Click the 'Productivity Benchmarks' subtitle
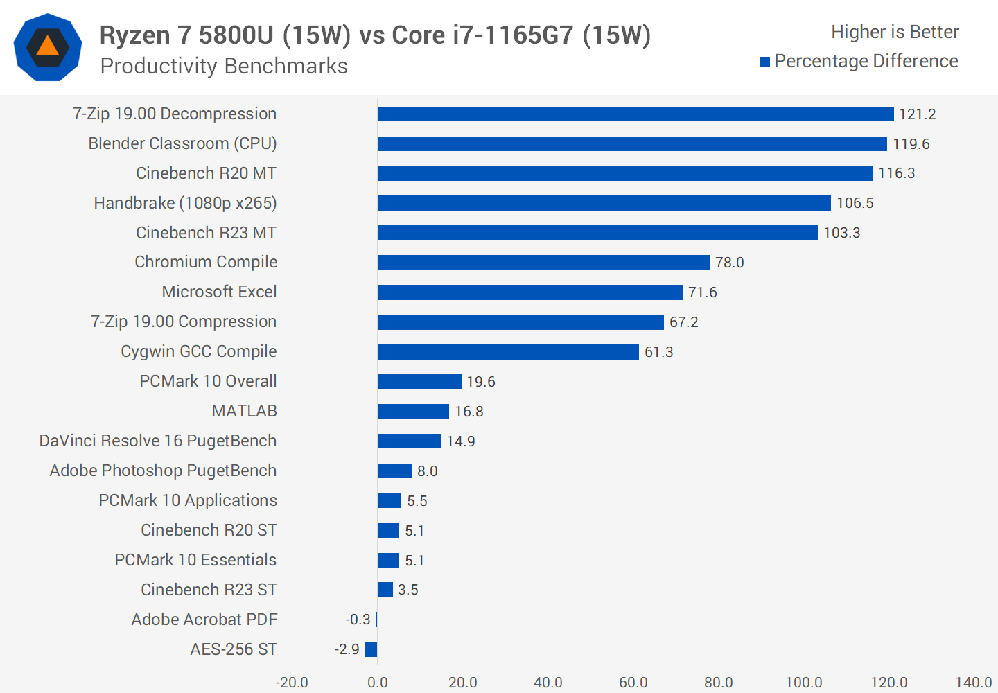This screenshot has height=693, width=998. (x=224, y=66)
